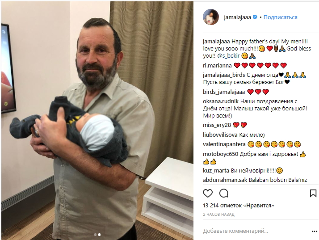Visit rl.marianna commenter profile
The width and height of the screenshot is (319, 240).
click(x=217, y=66)
